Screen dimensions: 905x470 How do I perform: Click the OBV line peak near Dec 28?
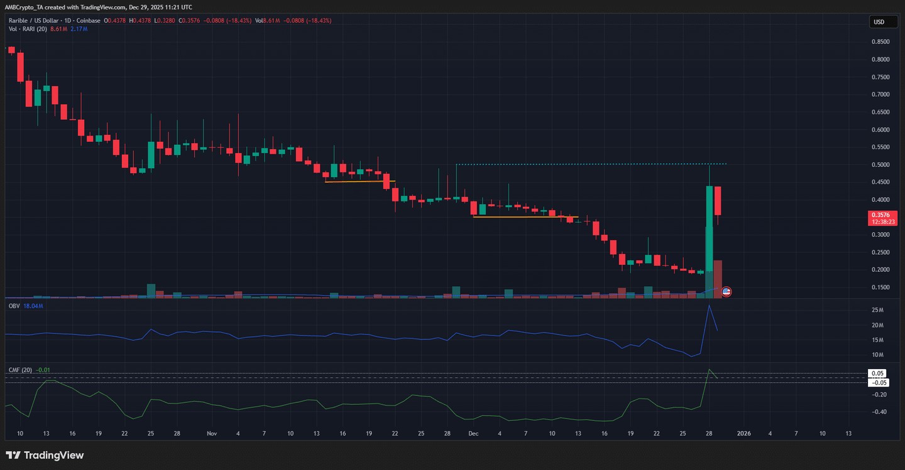709,306
